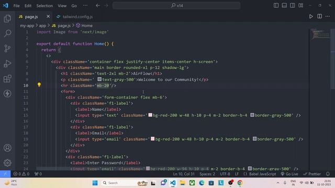Toggle the secondary side bar
This screenshot has width=335, height=188.
tap(293, 6)
